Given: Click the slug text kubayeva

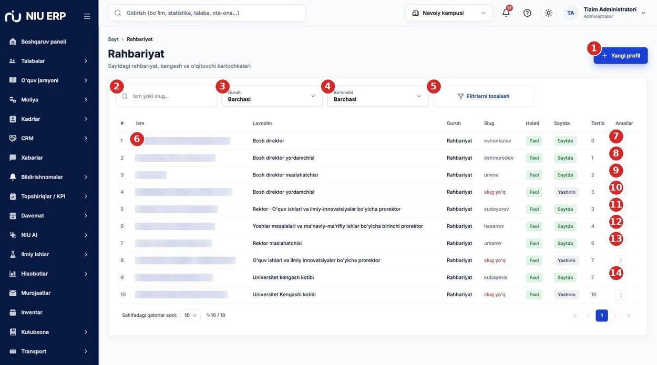Looking at the screenshot, I should tap(496, 277).
